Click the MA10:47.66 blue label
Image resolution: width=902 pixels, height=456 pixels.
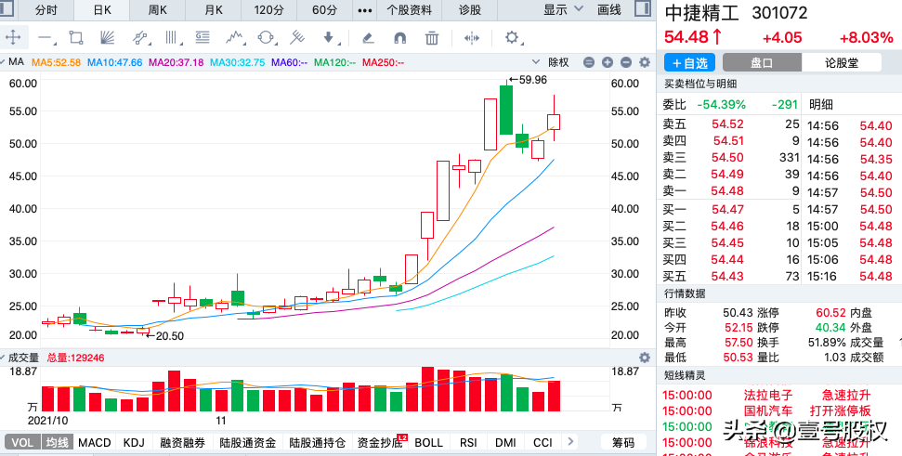[114, 62]
